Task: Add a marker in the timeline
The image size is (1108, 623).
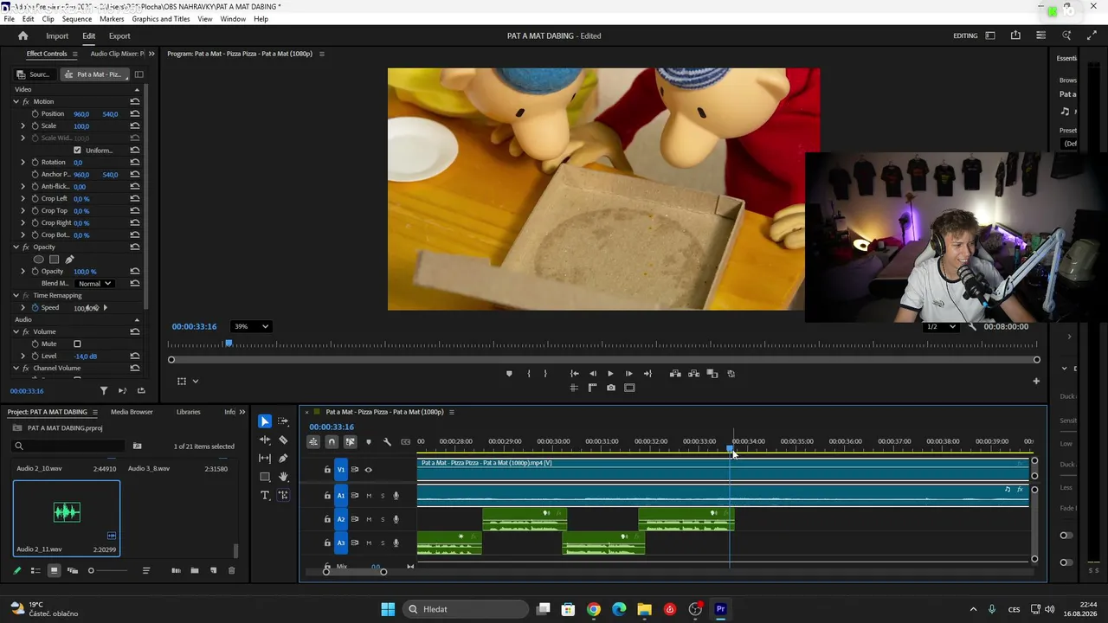Action: coord(369,442)
